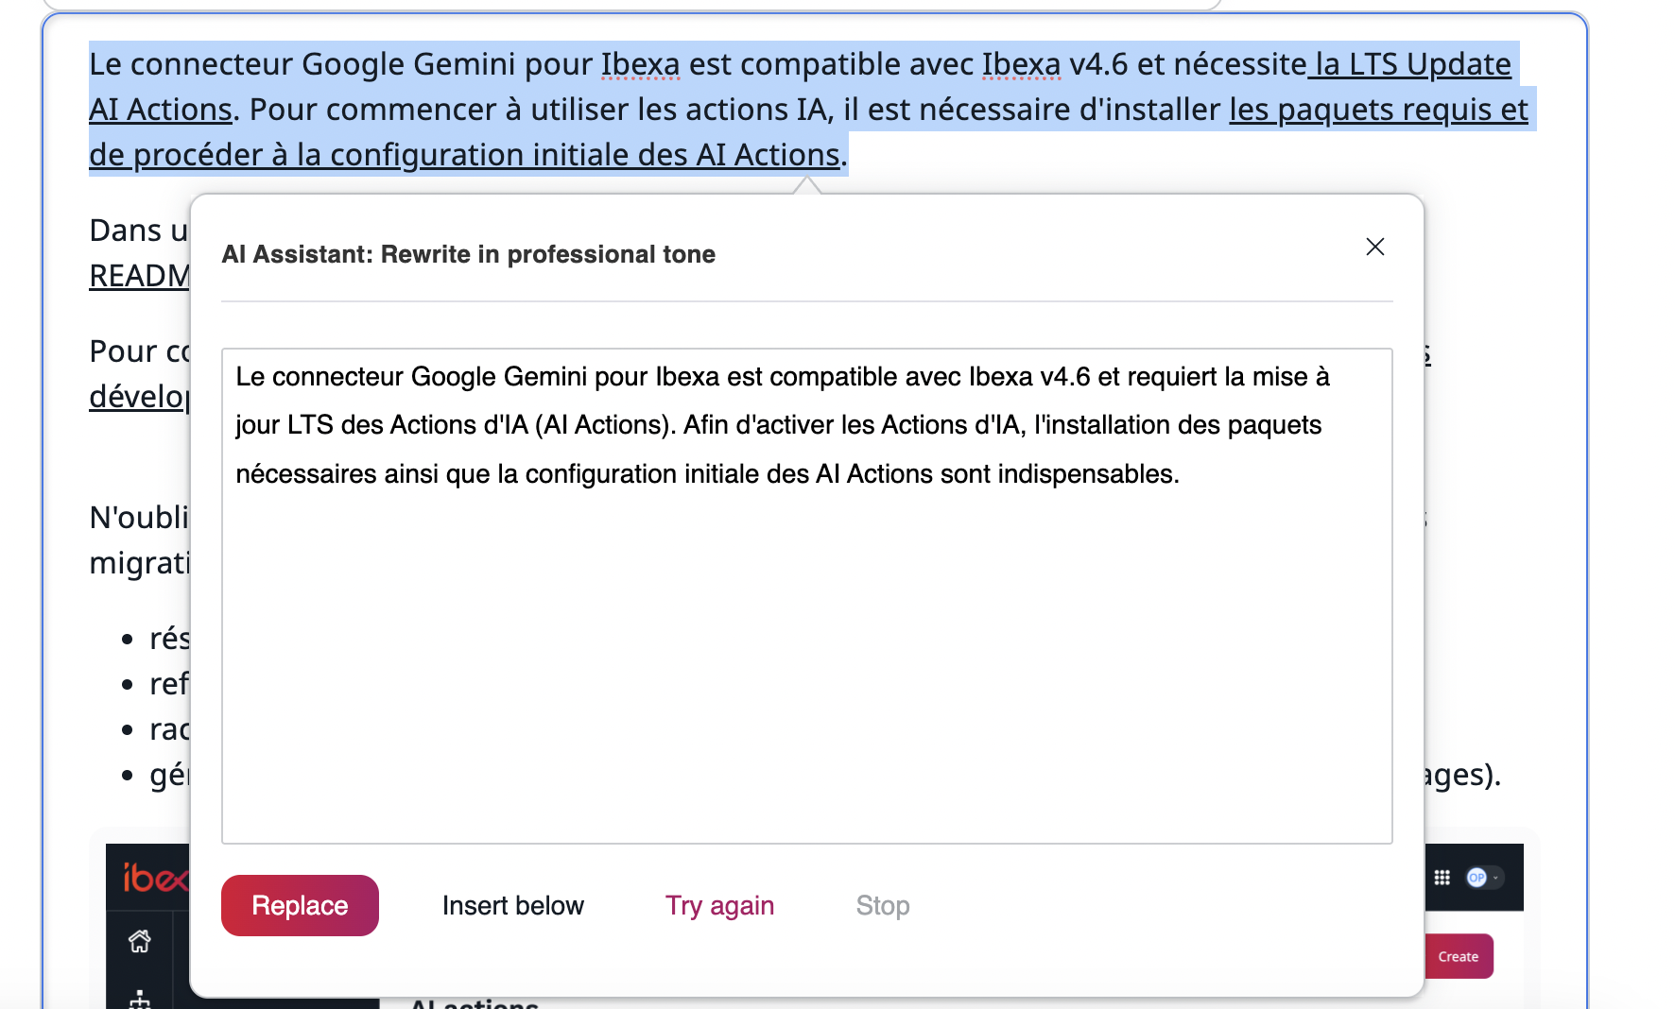Go to the Home icon in sidebar
Screen dimensions: 1675x1009
coord(140,941)
